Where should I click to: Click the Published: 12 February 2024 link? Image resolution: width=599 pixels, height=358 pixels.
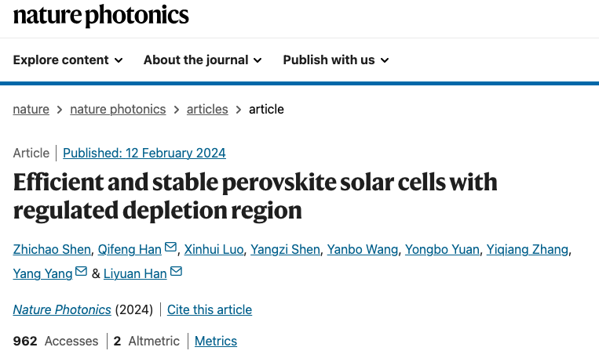coord(144,153)
